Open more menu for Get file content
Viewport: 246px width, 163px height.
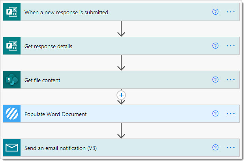(231, 80)
